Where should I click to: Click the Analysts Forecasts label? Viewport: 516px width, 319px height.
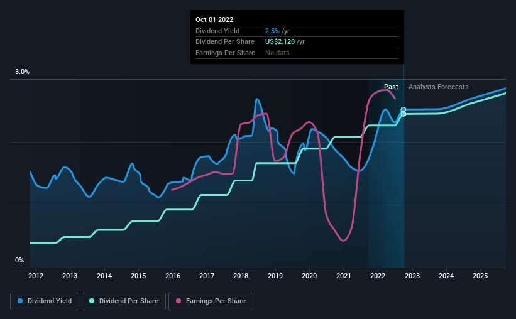(x=438, y=87)
